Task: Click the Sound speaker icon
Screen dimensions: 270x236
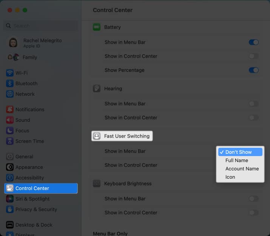Action: (10, 120)
